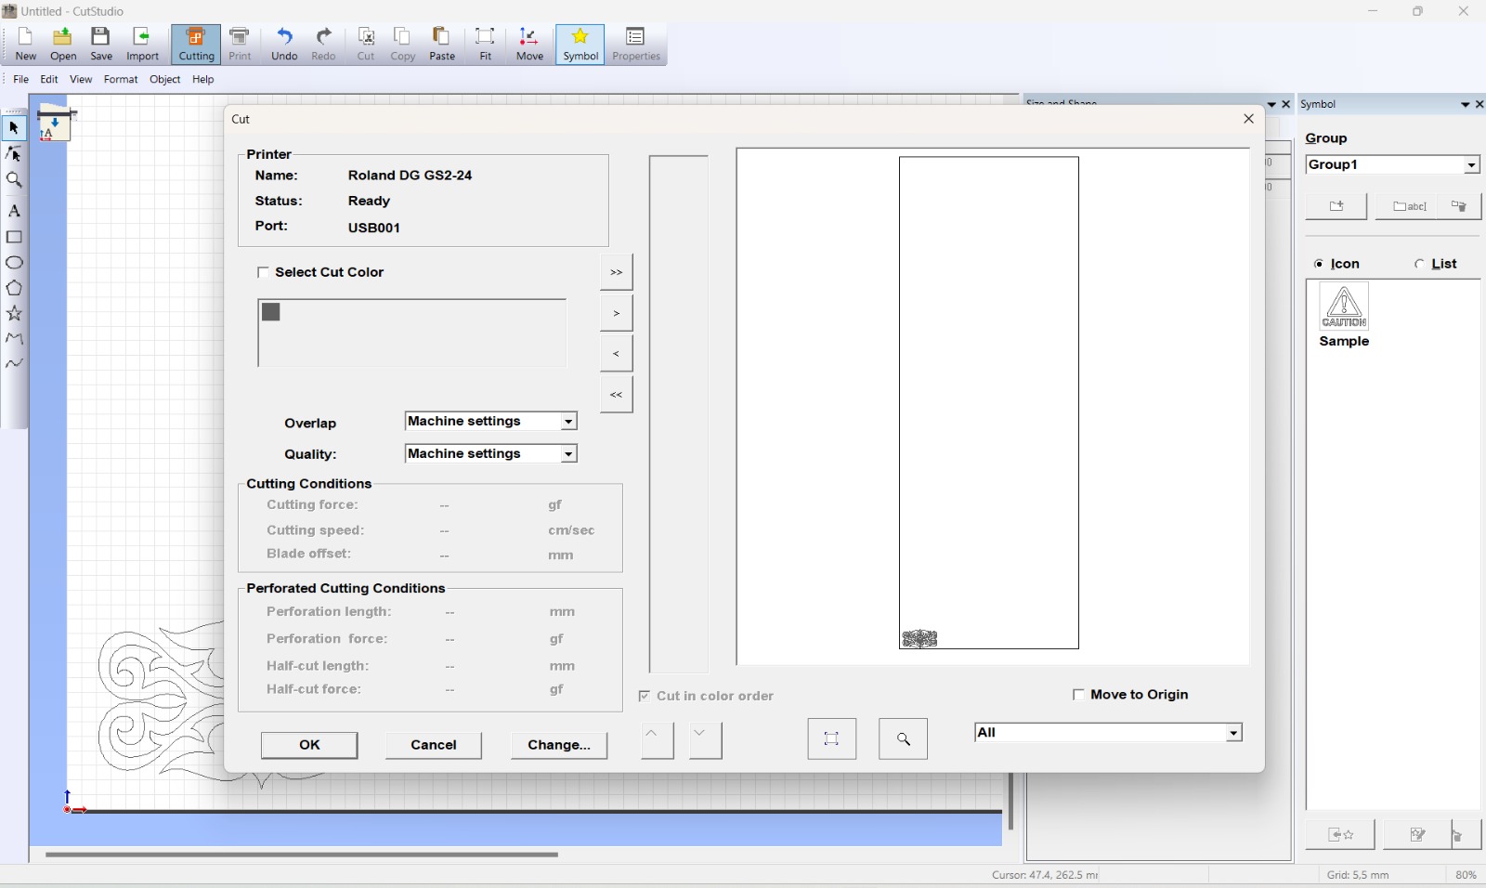This screenshot has height=888, width=1486.
Task: Open Size and Shape panel options arrow
Action: click(x=1271, y=105)
